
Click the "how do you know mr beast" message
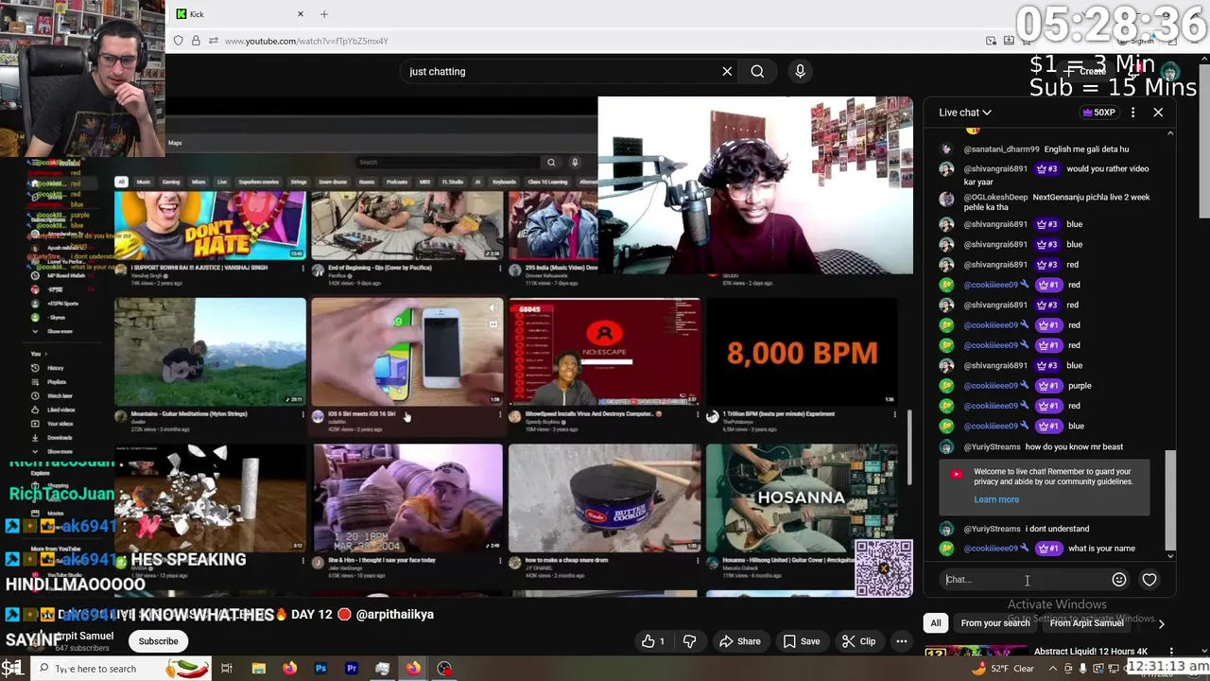pyautogui.click(x=1074, y=446)
